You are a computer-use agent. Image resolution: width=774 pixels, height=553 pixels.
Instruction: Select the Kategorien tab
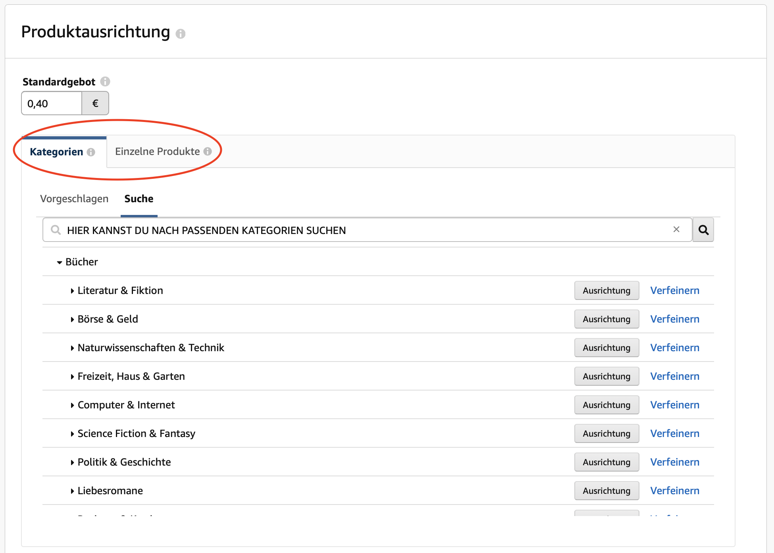click(56, 151)
